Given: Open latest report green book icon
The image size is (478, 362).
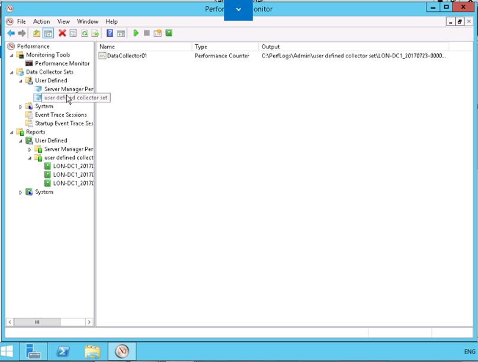Looking at the screenshot, I should [x=169, y=33].
